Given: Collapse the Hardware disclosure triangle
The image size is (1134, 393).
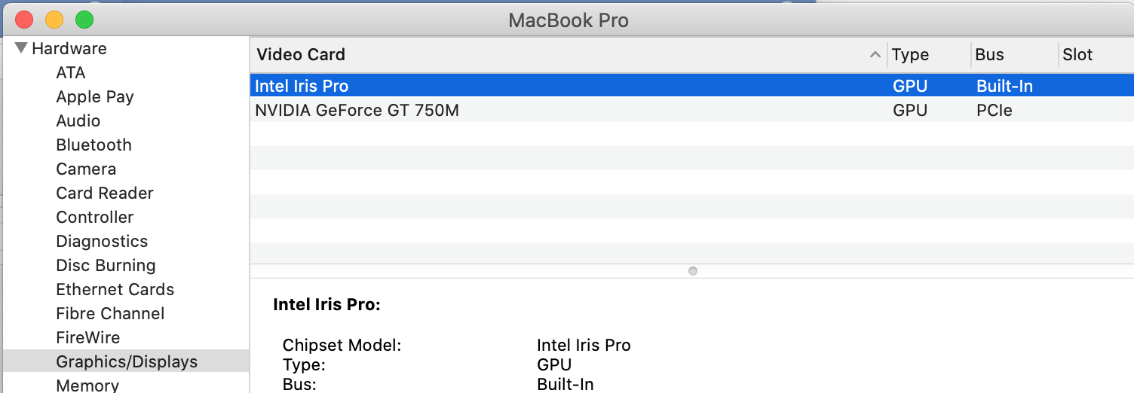Looking at the screenshot, I should tap(21, 49).
